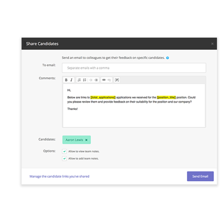Remove Aaron Lewis from candidates
Viewport: 223px width, 223px height.
point(86,140)
